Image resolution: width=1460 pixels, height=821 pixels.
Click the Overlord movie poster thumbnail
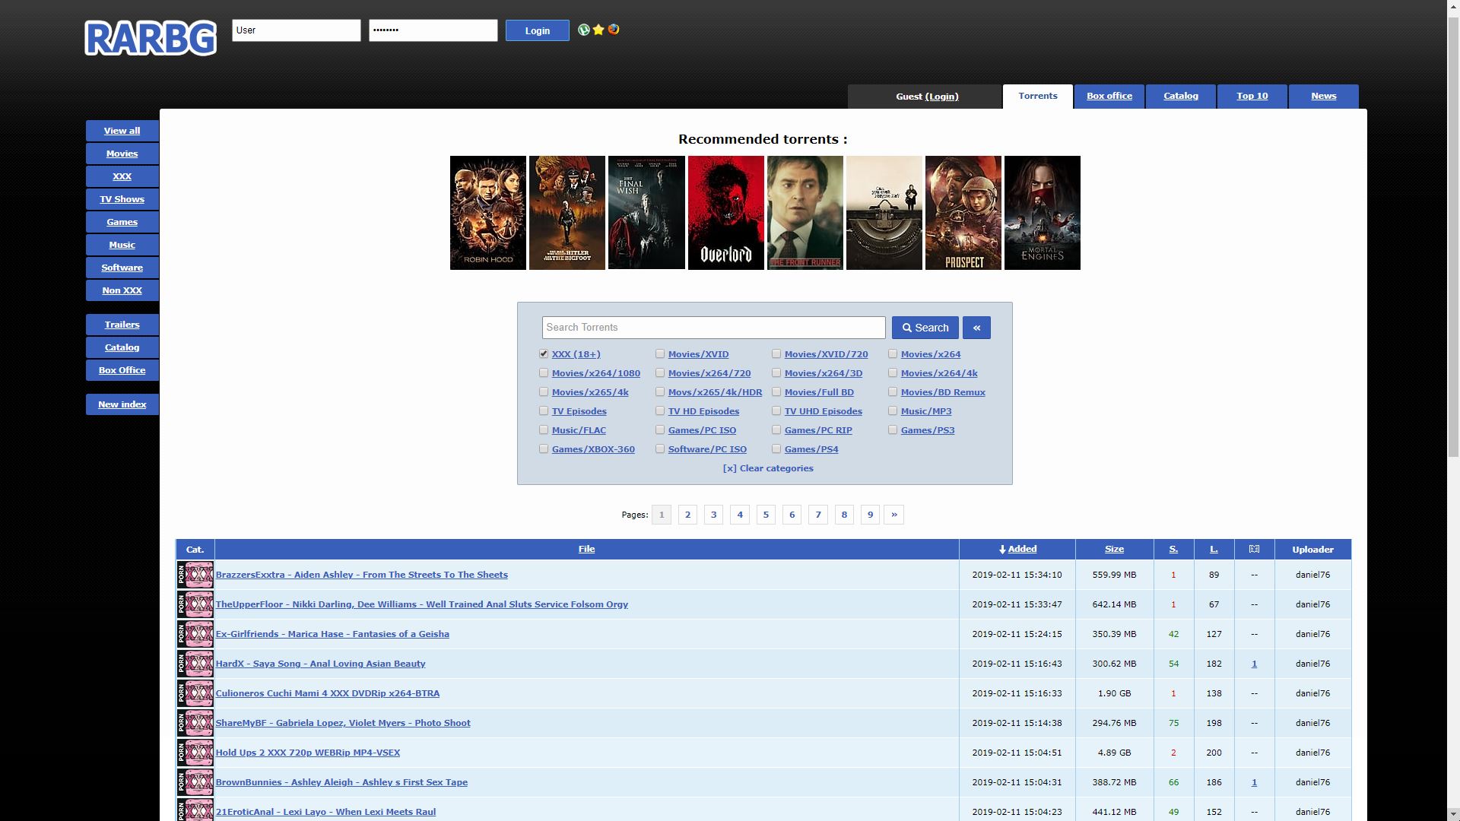(725, 213)
